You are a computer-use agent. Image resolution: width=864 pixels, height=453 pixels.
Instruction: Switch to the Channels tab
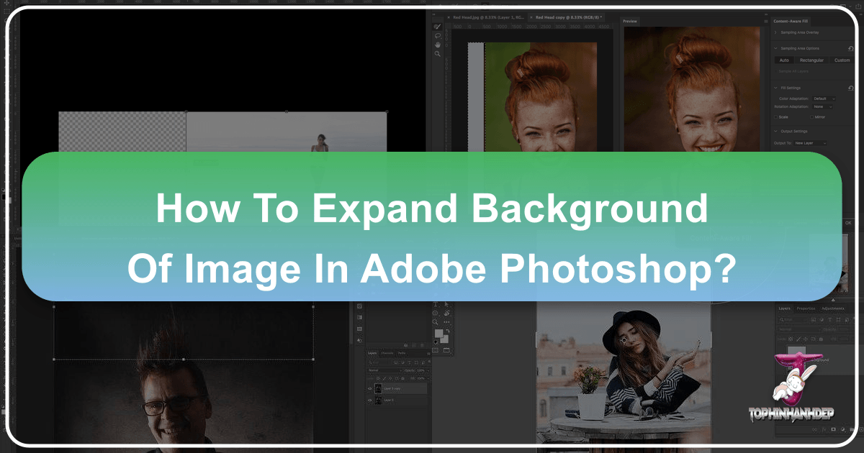coord(387,353)
